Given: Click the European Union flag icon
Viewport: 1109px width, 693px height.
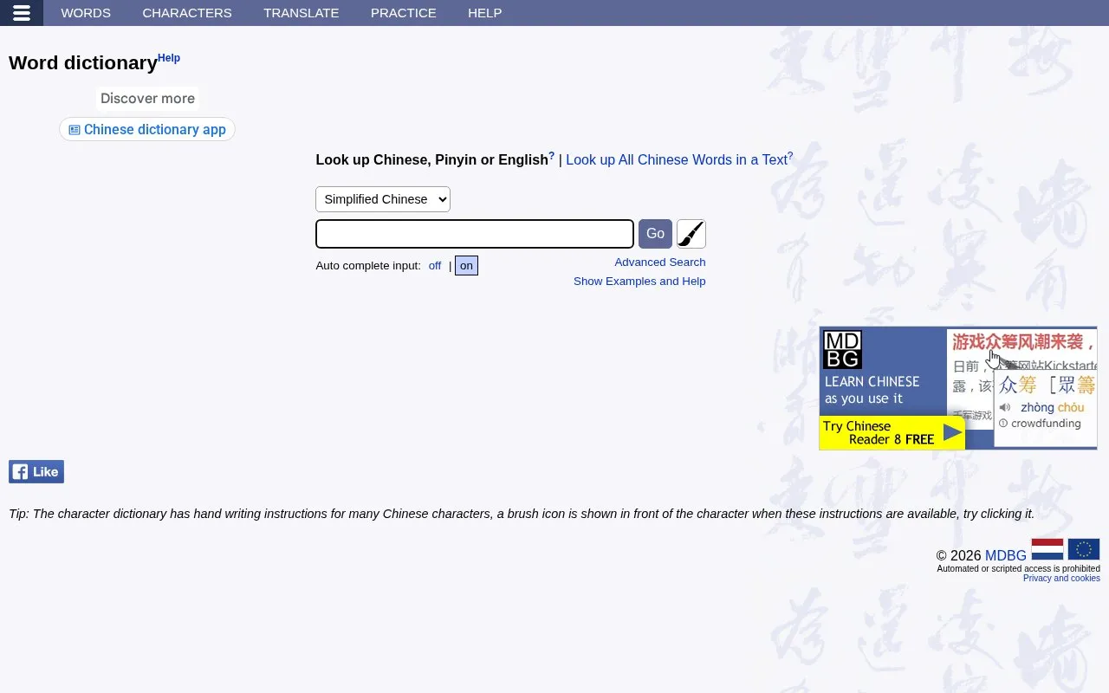Looking at the screenshot, I should click(x=1084, y=549).
